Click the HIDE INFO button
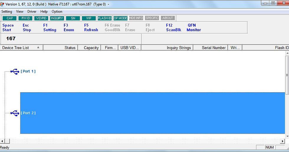The width and height of the screenshot is (289, 152). click(136, 18)
